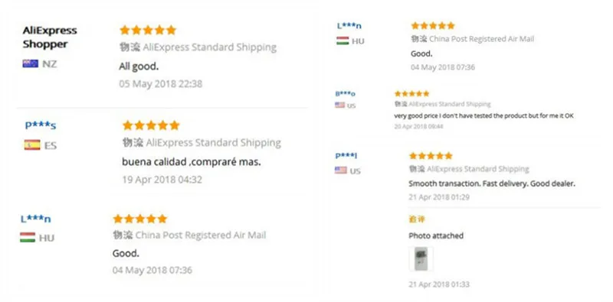Click the 'Photo attached' label
The height and width of the screenshot is (302, 613).
click(x=436, y=235)
